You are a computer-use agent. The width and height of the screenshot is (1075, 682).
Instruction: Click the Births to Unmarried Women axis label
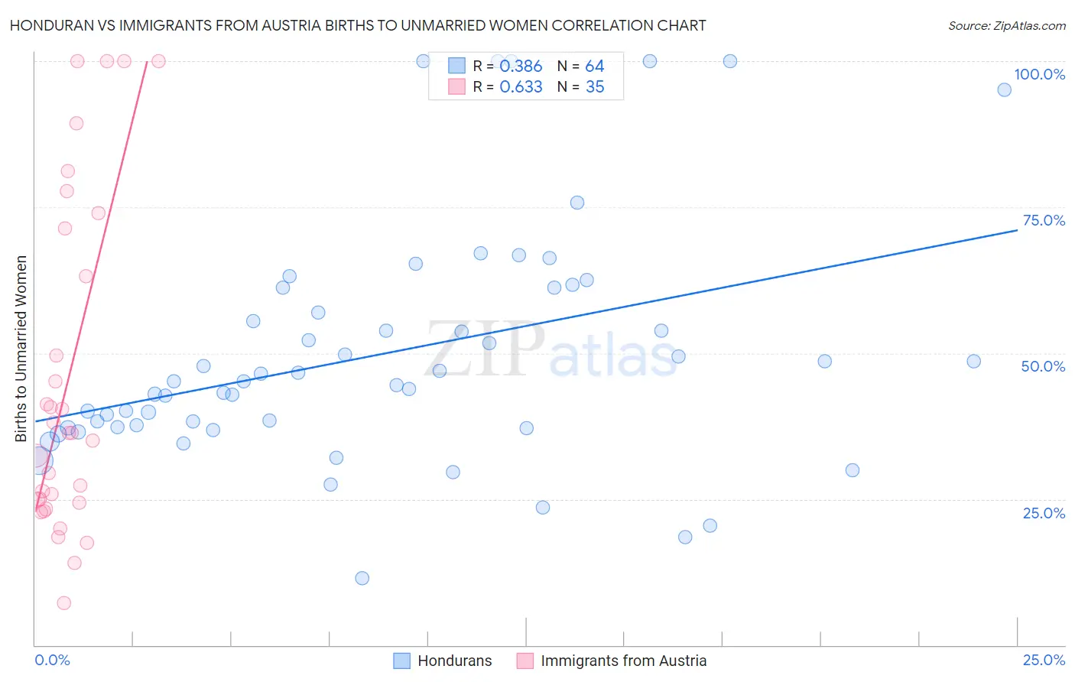21,349
